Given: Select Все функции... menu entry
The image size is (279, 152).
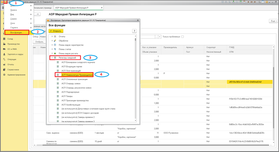Looking at the screenshot, I should tap(17, 32).
